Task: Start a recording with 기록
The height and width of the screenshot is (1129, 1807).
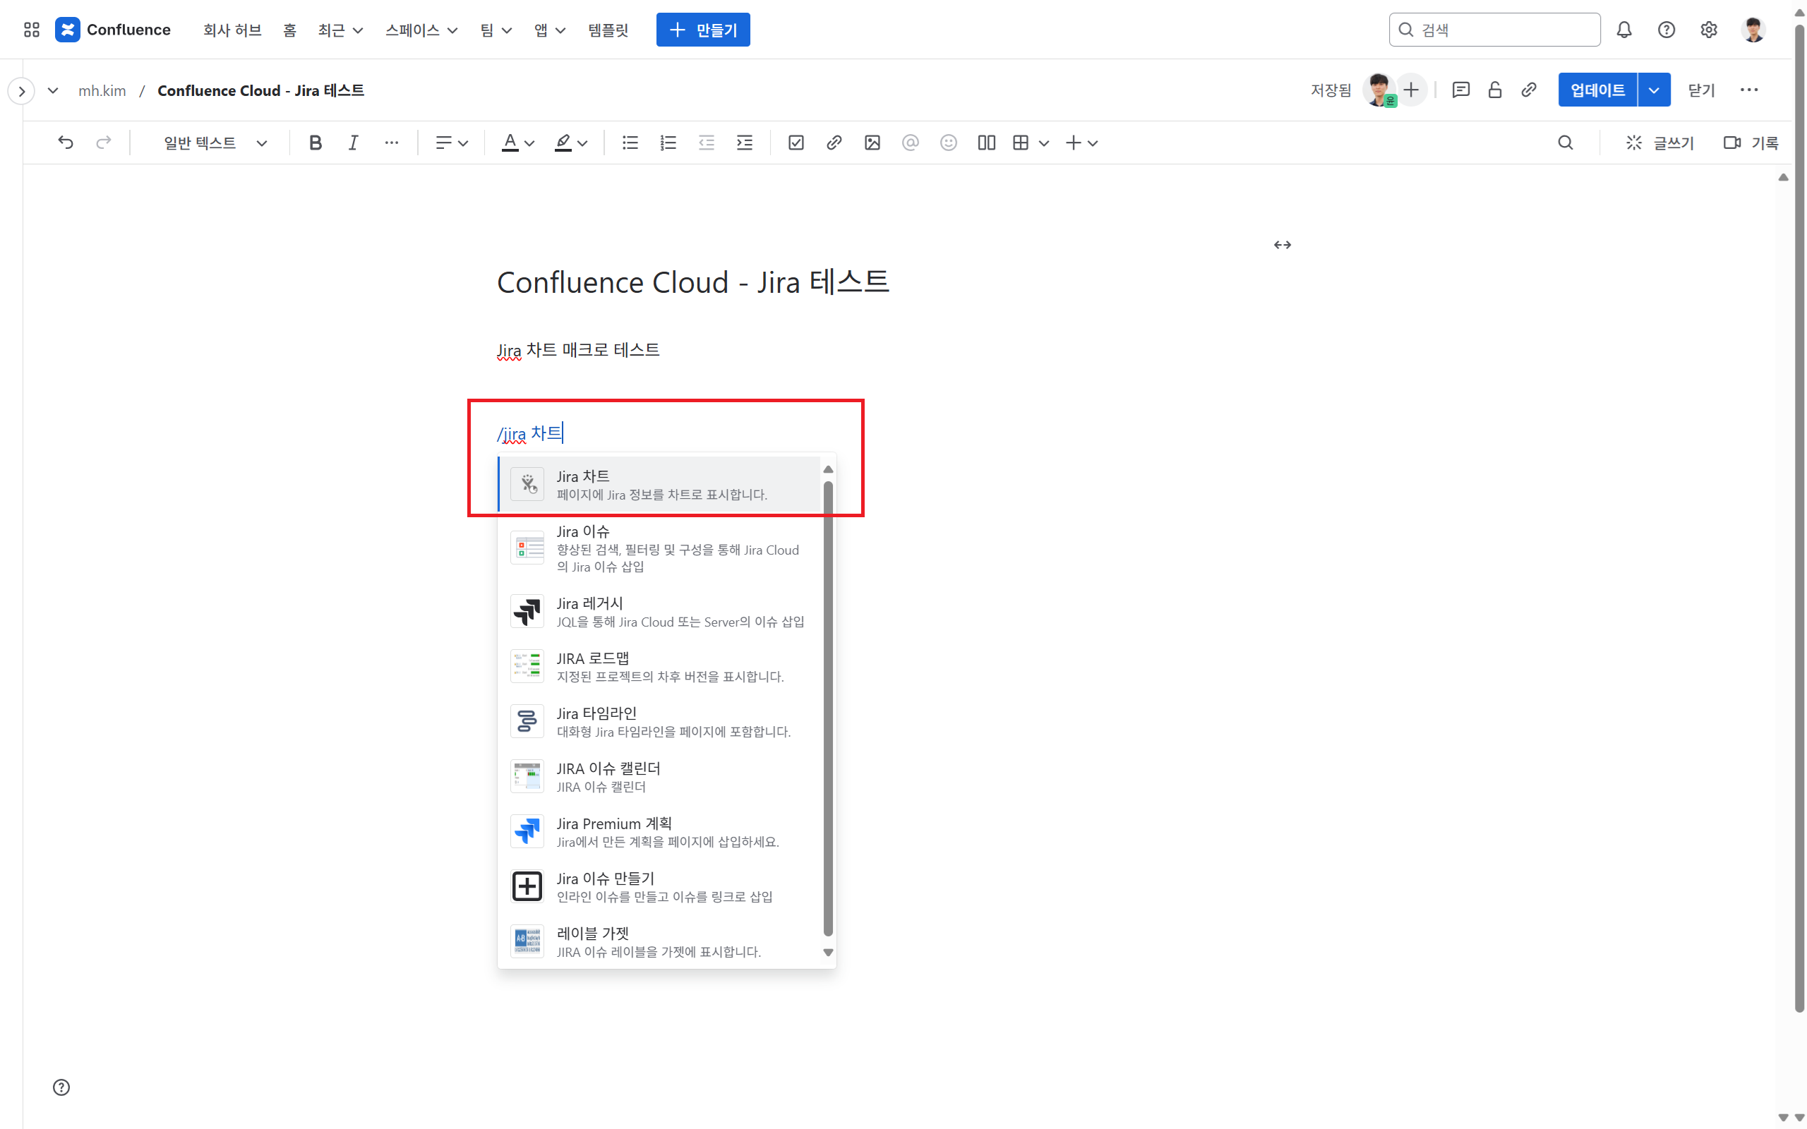Action: 1751,143
